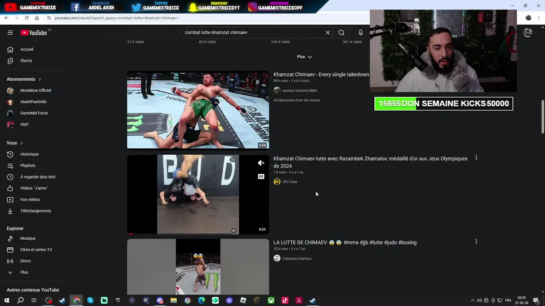Toggle subtitles CC on the preview video
545x306 pixels.
point(261,176)
